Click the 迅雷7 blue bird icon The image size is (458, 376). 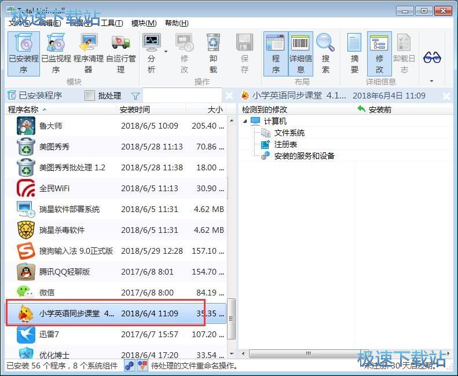point(26,334)
